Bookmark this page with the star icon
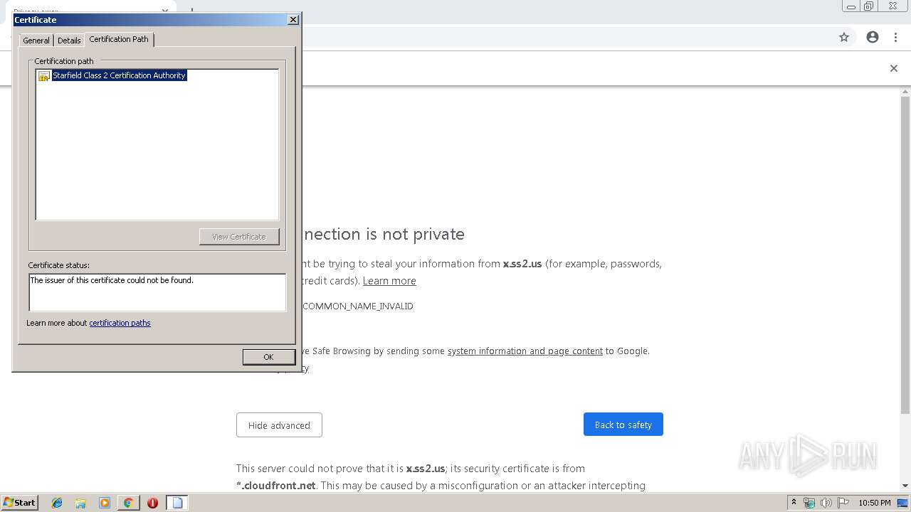Image resolution: width=911 pixels, height=512 pixels. (x=844, y=37)
